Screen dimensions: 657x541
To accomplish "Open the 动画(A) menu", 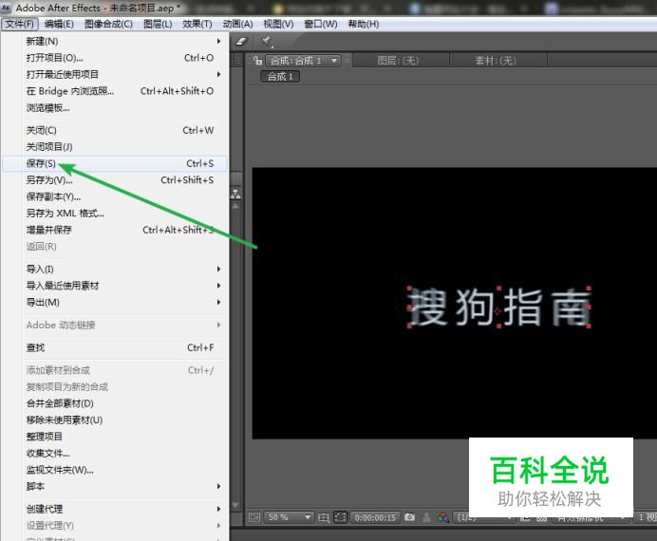I will point(237,25).
